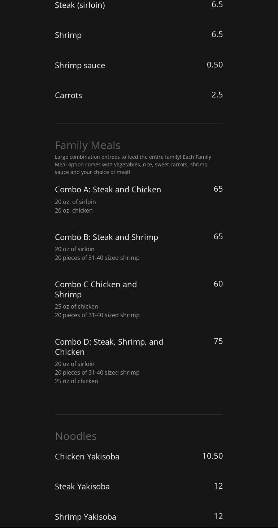Screen dimensions: 278x528
Task: Select the Shrimp side item
Action: (68, 35)
